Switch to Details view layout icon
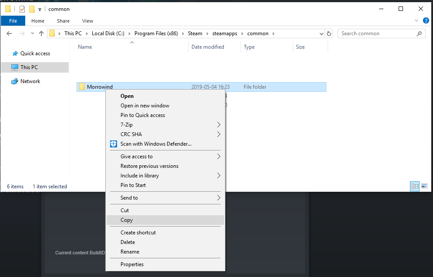The width and height of the screenshot is (433, 277). point(415,186)
